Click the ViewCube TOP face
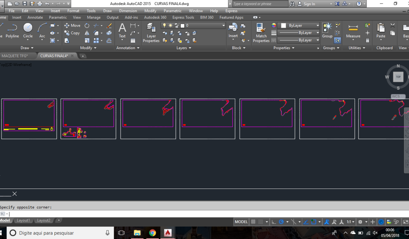Screen dimensions: 409x239 click(x=398, y=77)
